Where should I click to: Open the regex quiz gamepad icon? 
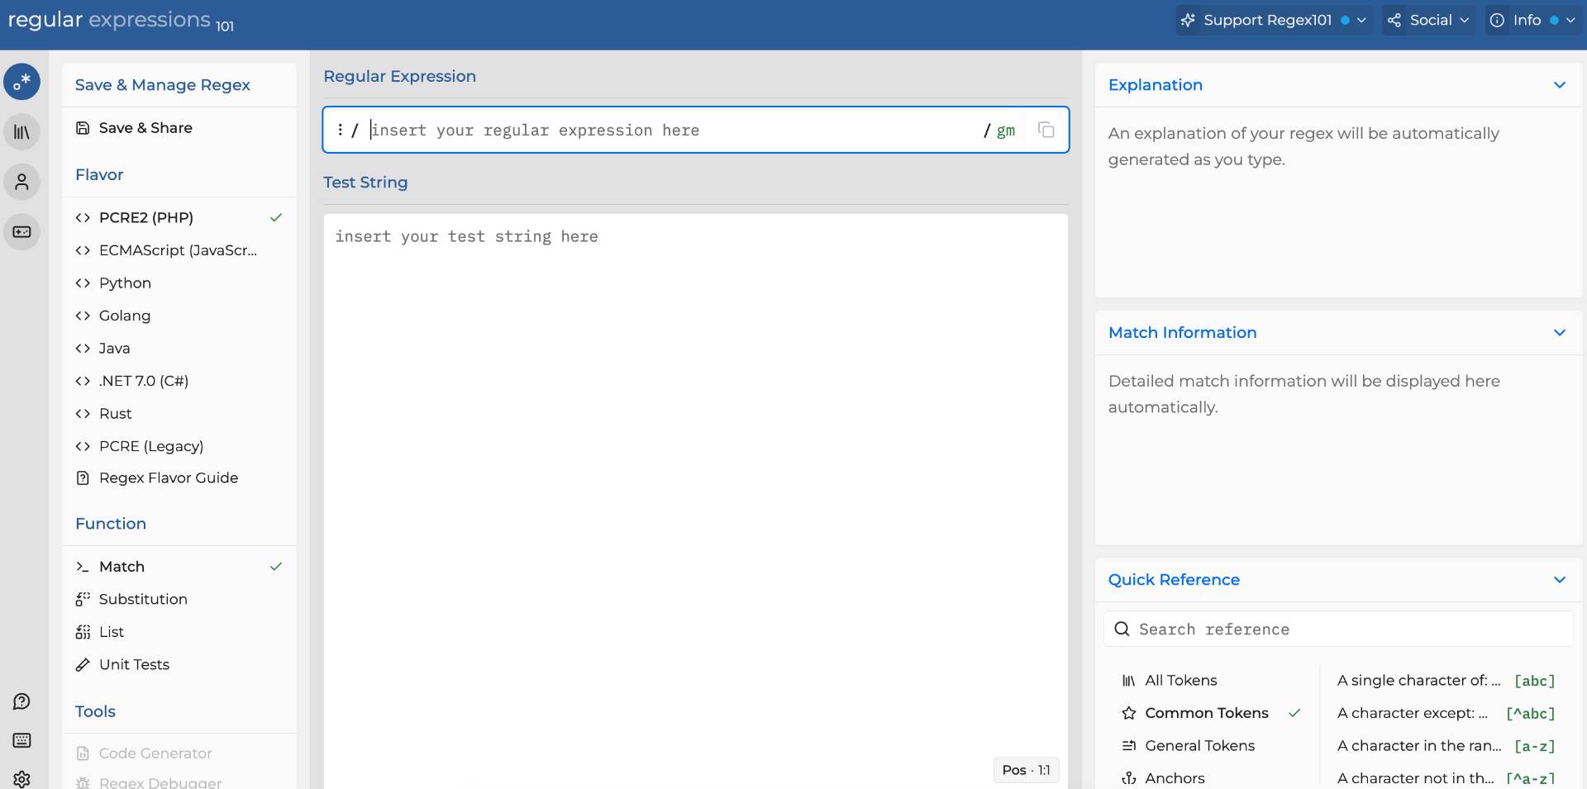click(x=22, y=232)
